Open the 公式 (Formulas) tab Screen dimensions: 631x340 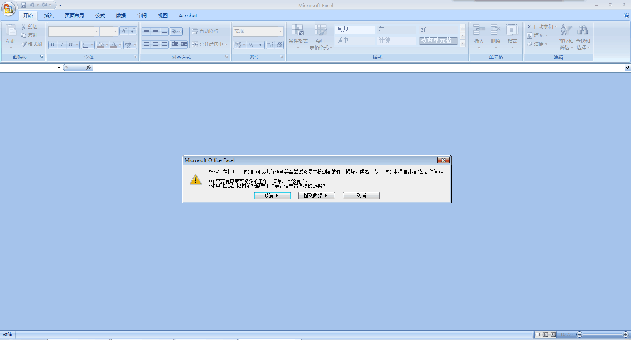pyautogui.click(x=100, y=16)
